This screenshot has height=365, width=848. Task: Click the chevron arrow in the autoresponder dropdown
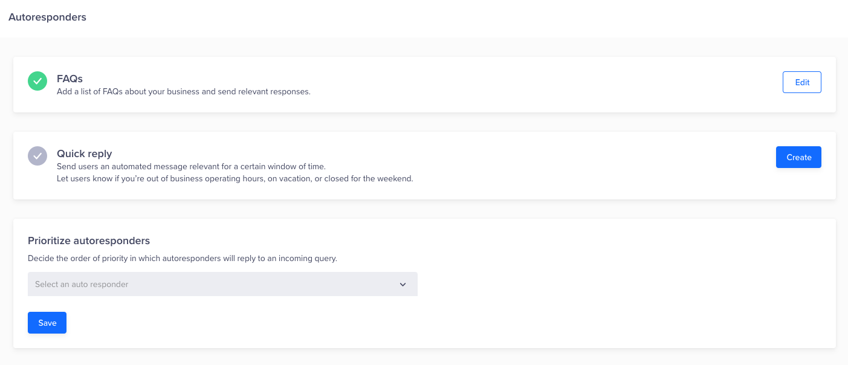403,285
